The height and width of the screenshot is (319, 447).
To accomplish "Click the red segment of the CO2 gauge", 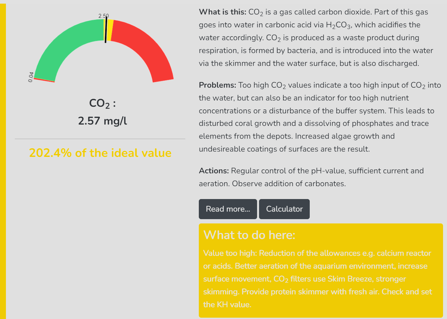I will click(x=145, y=49).
